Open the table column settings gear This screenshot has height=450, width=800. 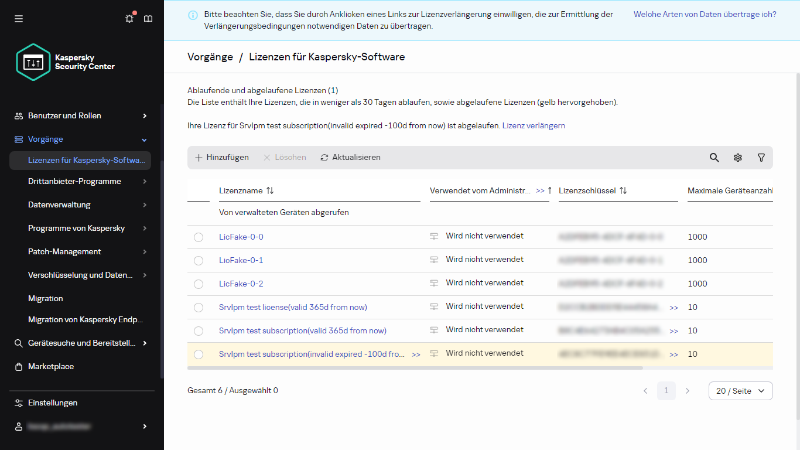737,157
